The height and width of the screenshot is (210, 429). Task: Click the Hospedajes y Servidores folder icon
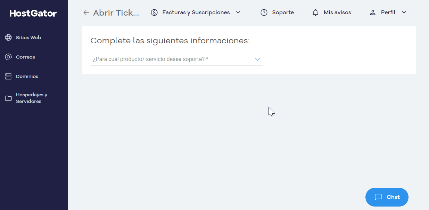8,98
